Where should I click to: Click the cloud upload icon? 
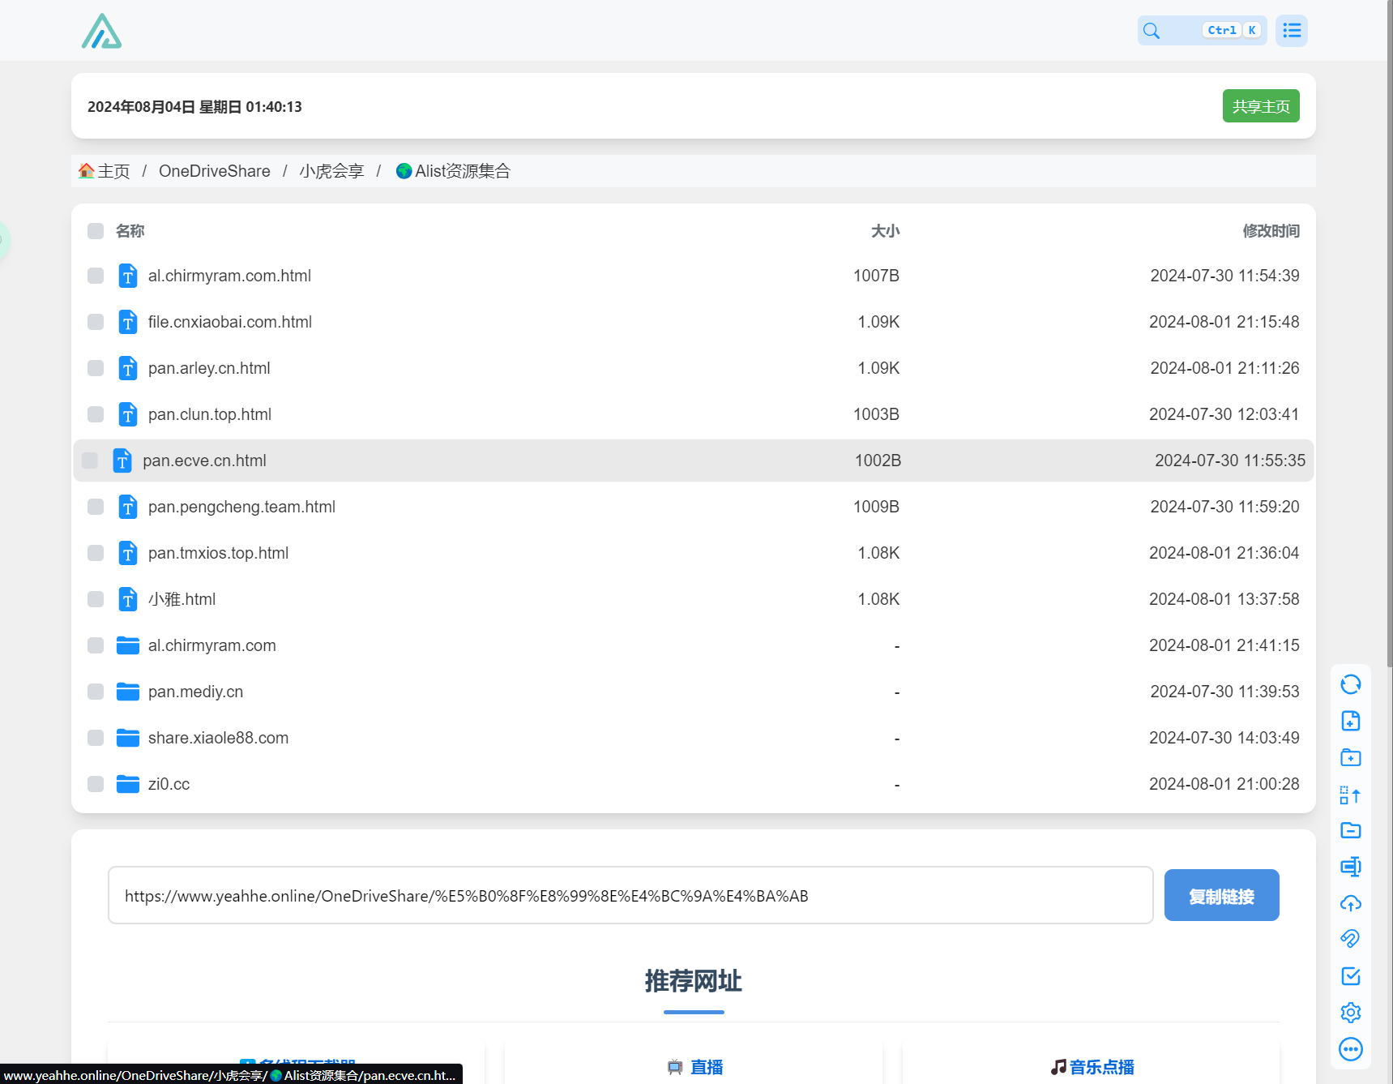coord(1351,903)
